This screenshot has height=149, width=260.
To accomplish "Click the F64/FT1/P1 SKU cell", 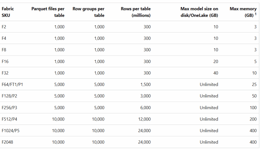I will pyautogui.click(x=12, y=85).
